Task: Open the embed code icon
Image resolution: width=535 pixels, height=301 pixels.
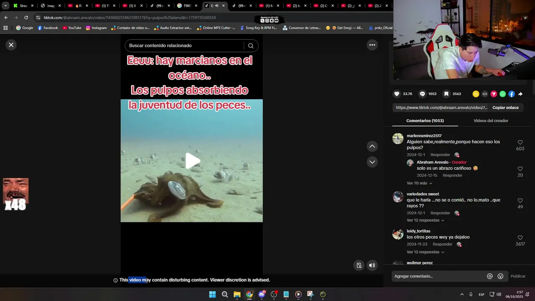Action: 485,94
